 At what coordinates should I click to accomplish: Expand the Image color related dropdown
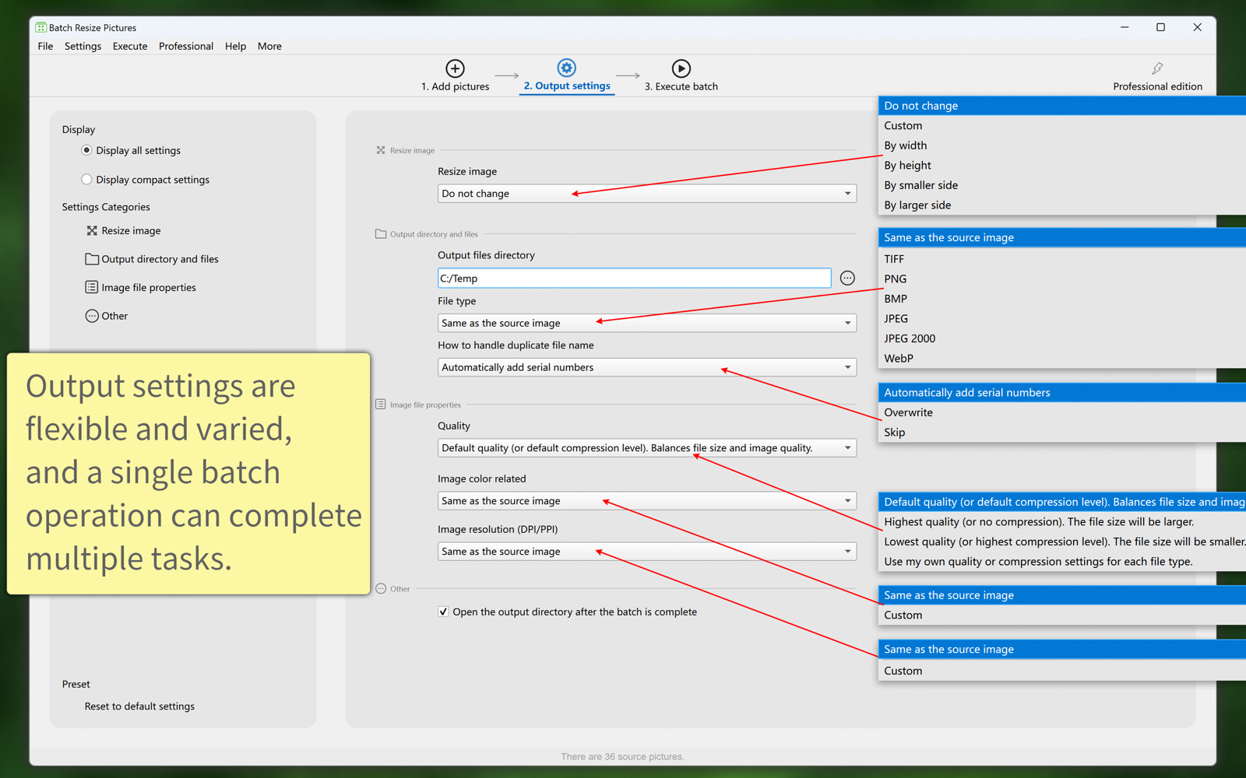click(x=647, y=501)
